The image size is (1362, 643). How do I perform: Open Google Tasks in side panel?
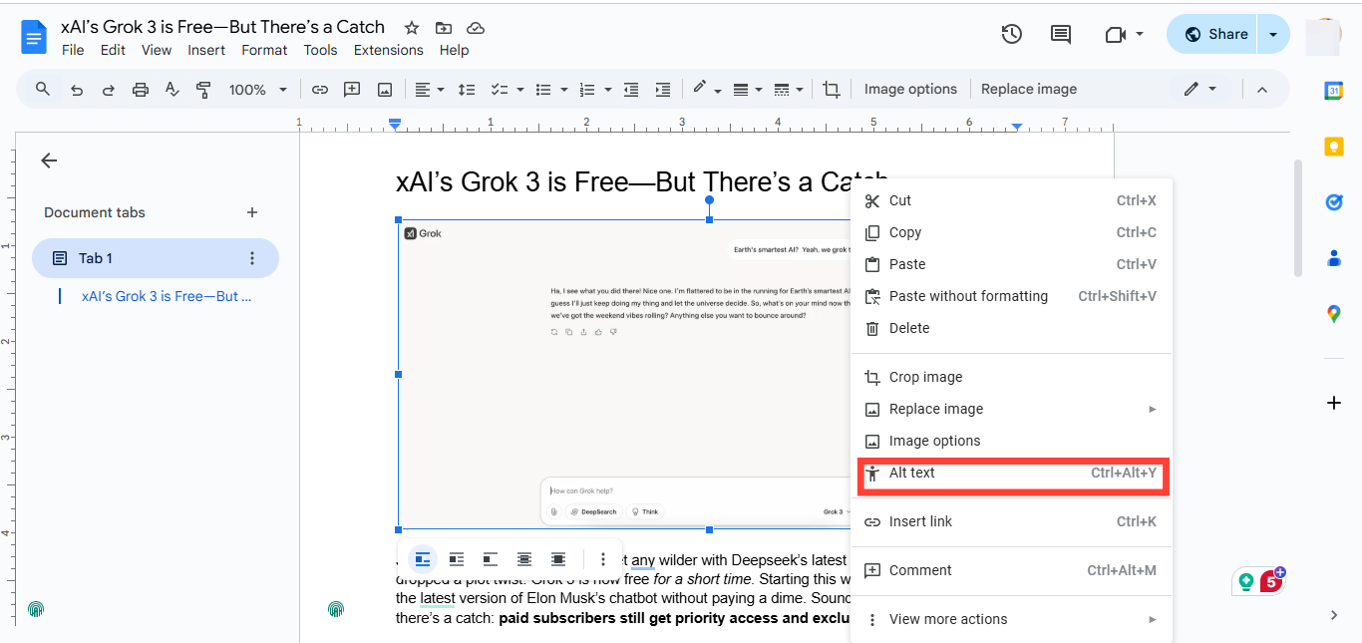point(1334,202)
